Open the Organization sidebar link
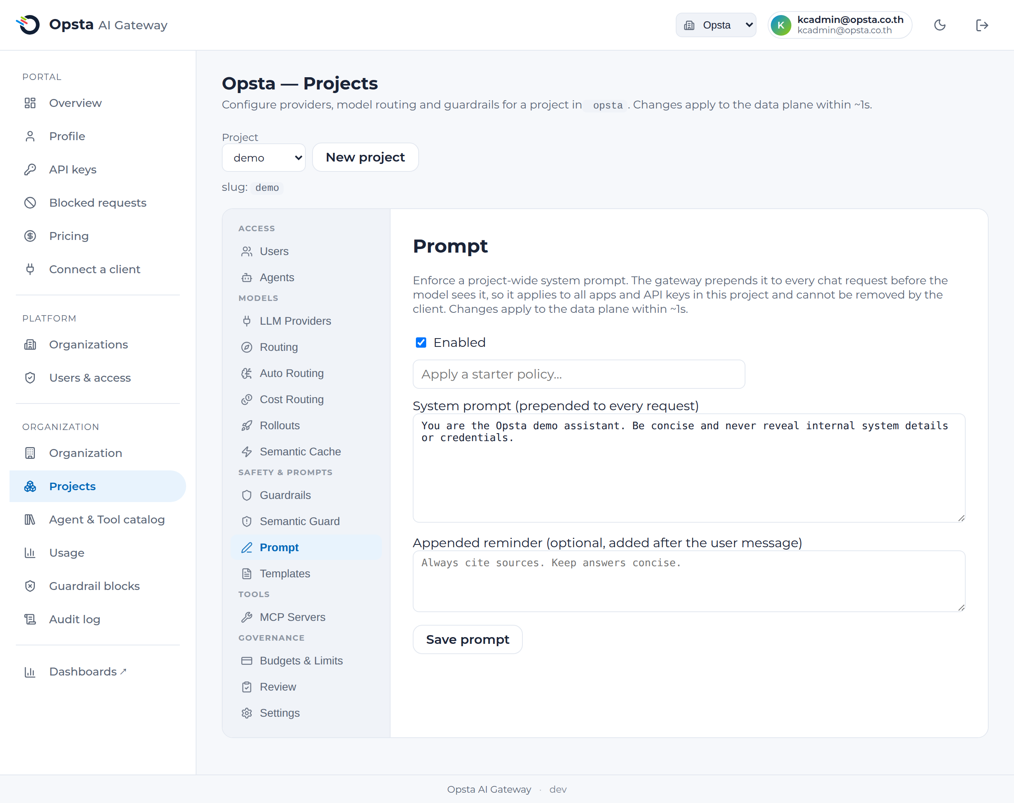The image size is (1014, 803). 97,453
